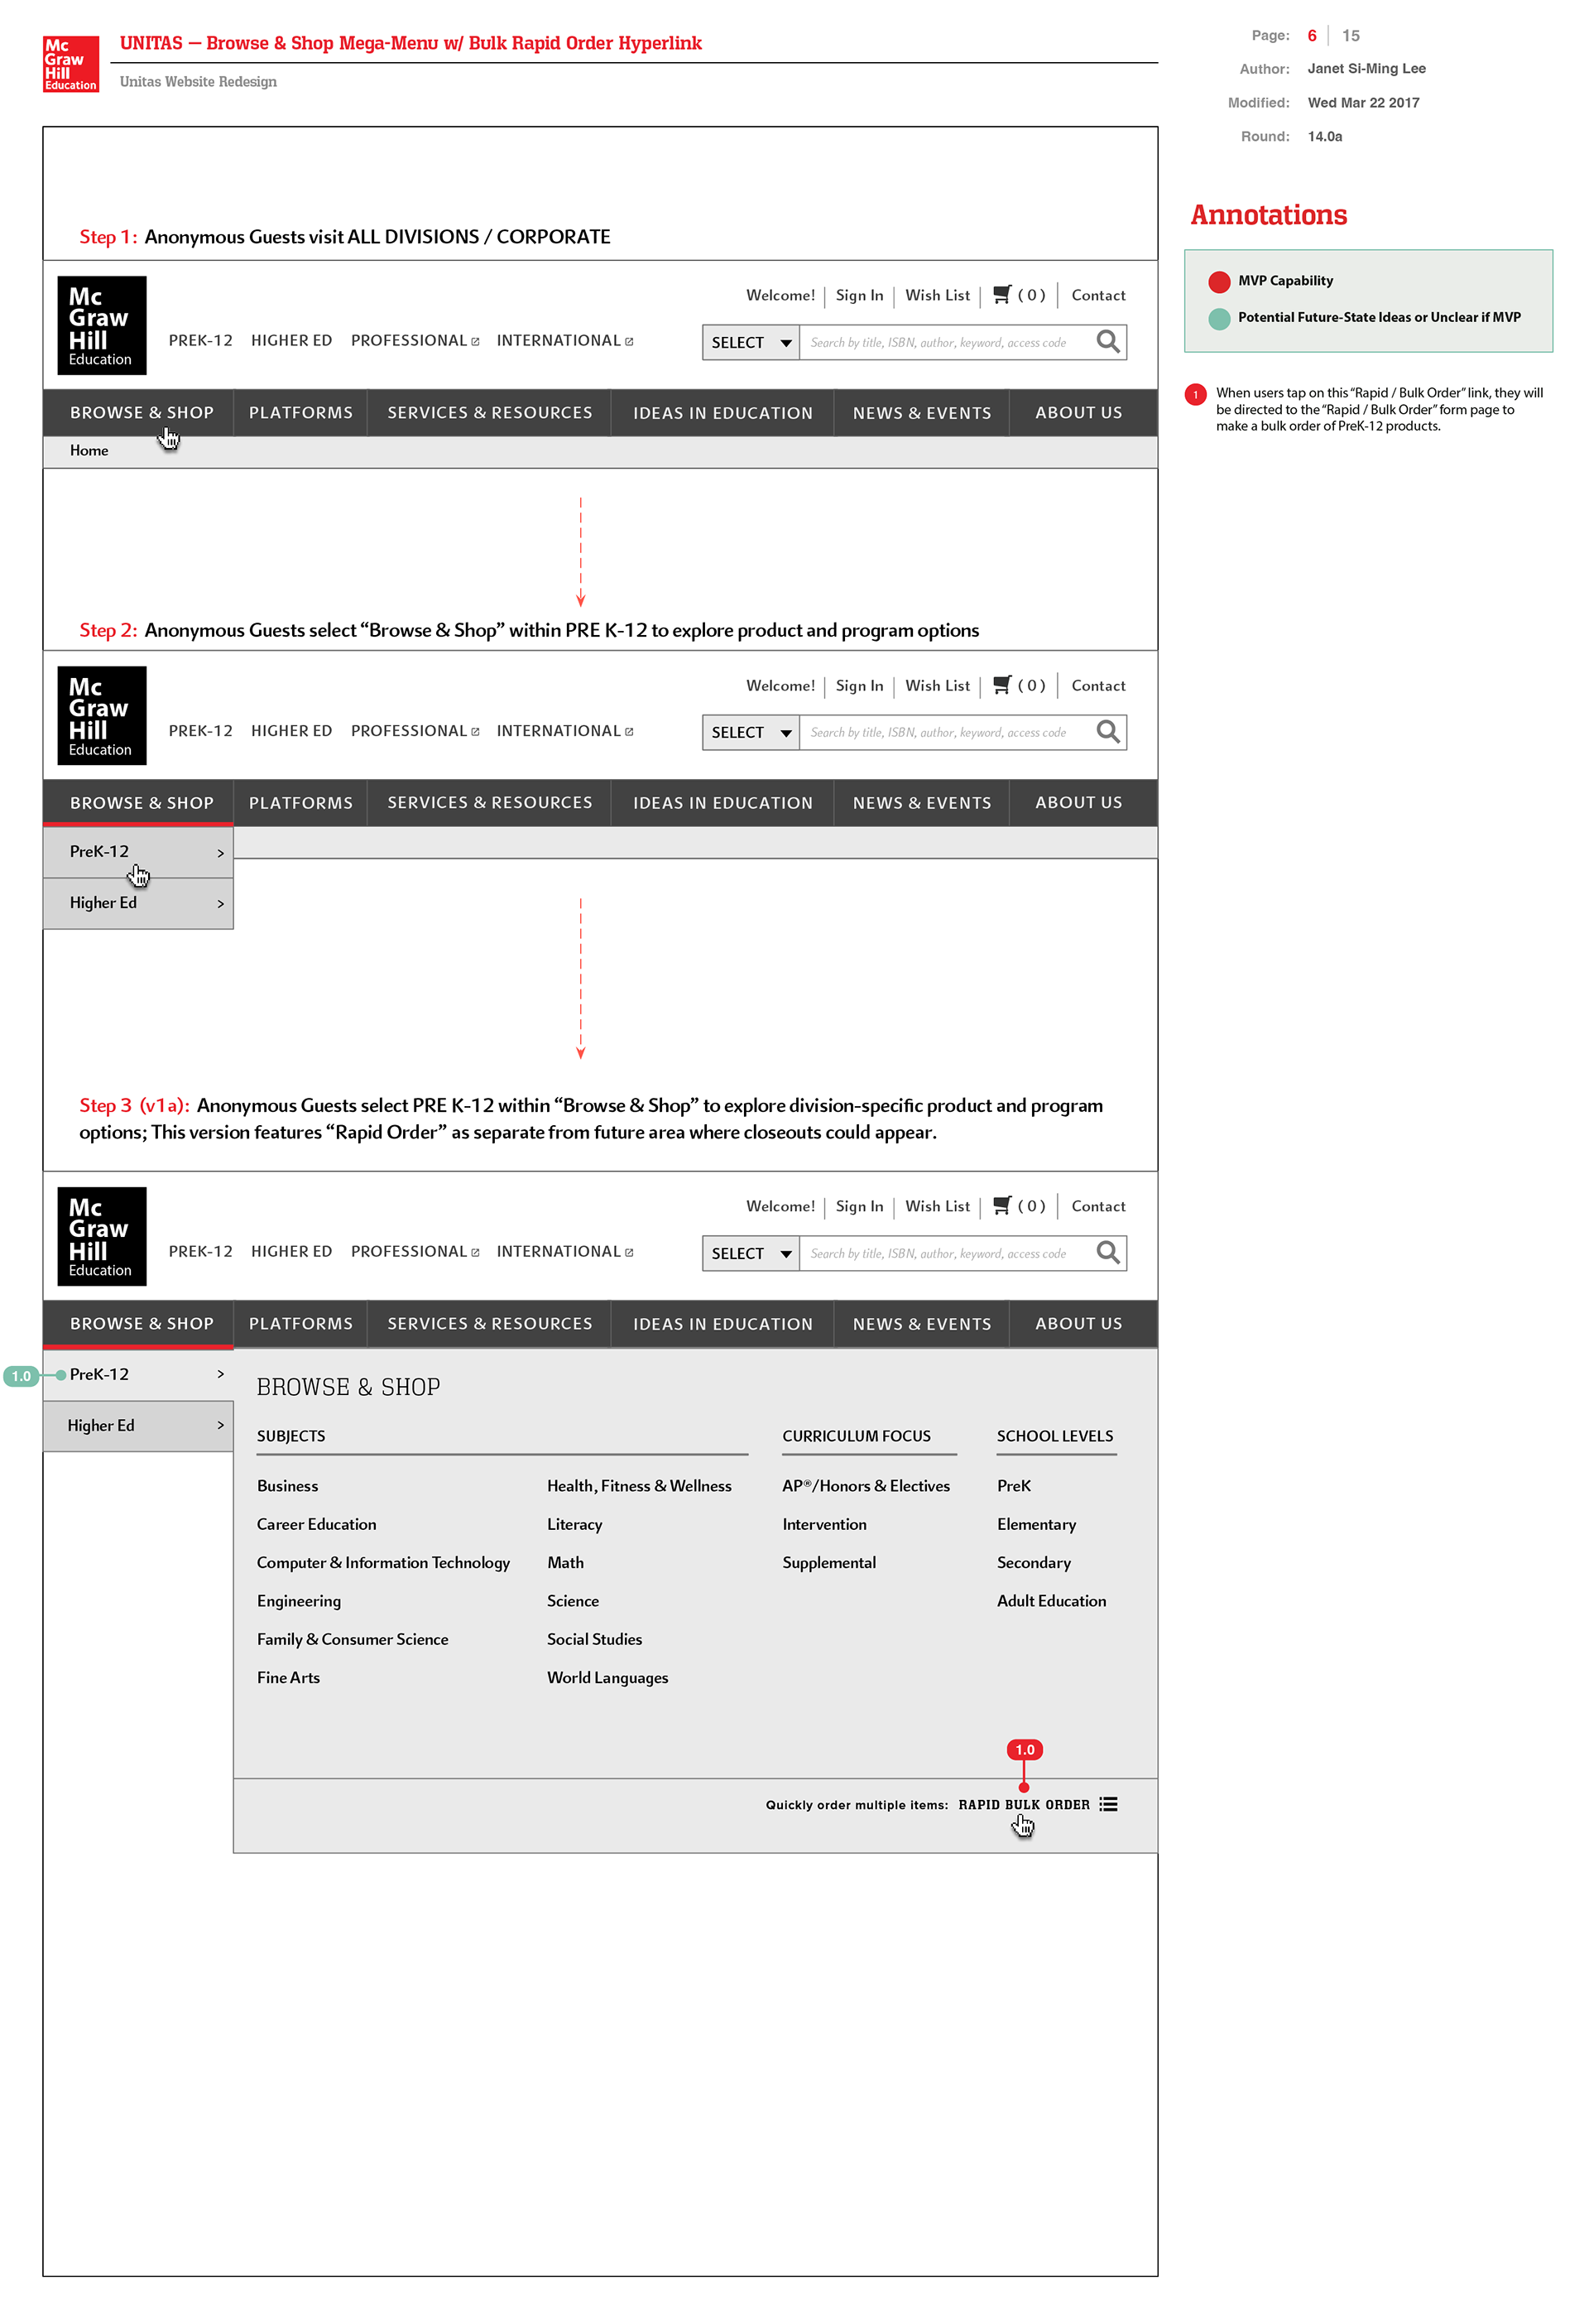Select the Science subject link
The height and width of the screenshot is (2324, 1589).
pos(574,1601)
